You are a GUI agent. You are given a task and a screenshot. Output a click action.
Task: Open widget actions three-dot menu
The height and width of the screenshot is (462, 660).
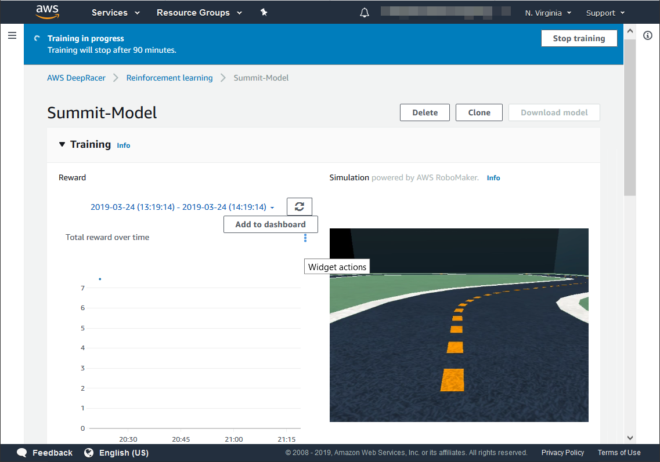(x=305, y=238)
